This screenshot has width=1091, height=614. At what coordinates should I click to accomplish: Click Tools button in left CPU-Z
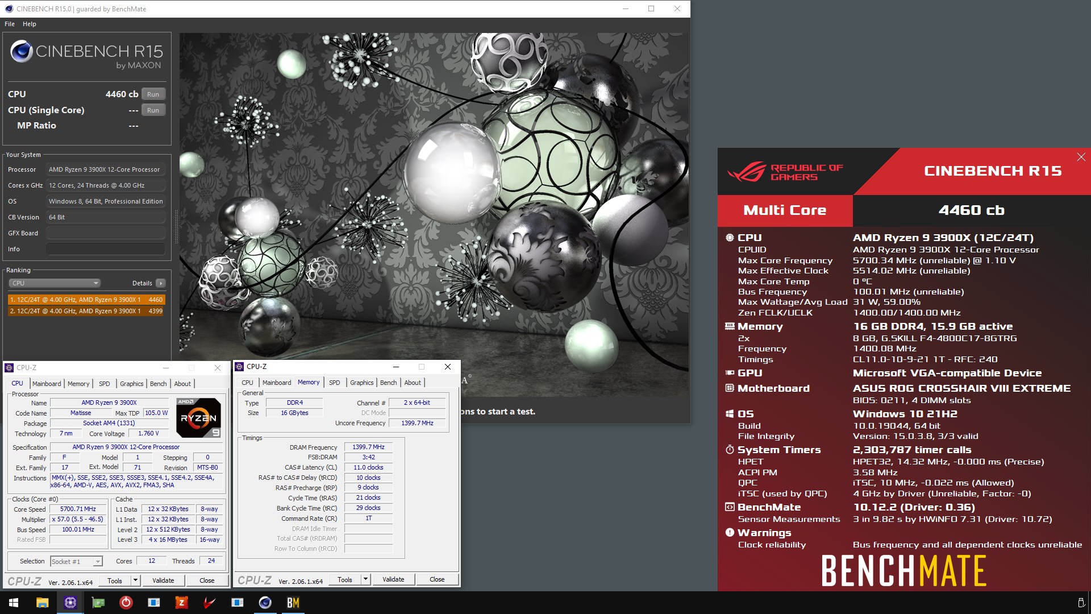[115, 580]
